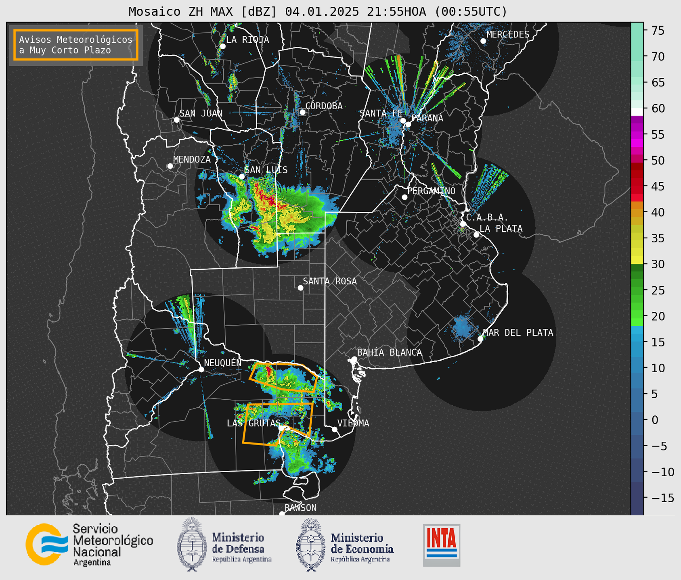Screen dimensions: 681x580
Task: Click the RAWSON city label
Action: (300, 508)
